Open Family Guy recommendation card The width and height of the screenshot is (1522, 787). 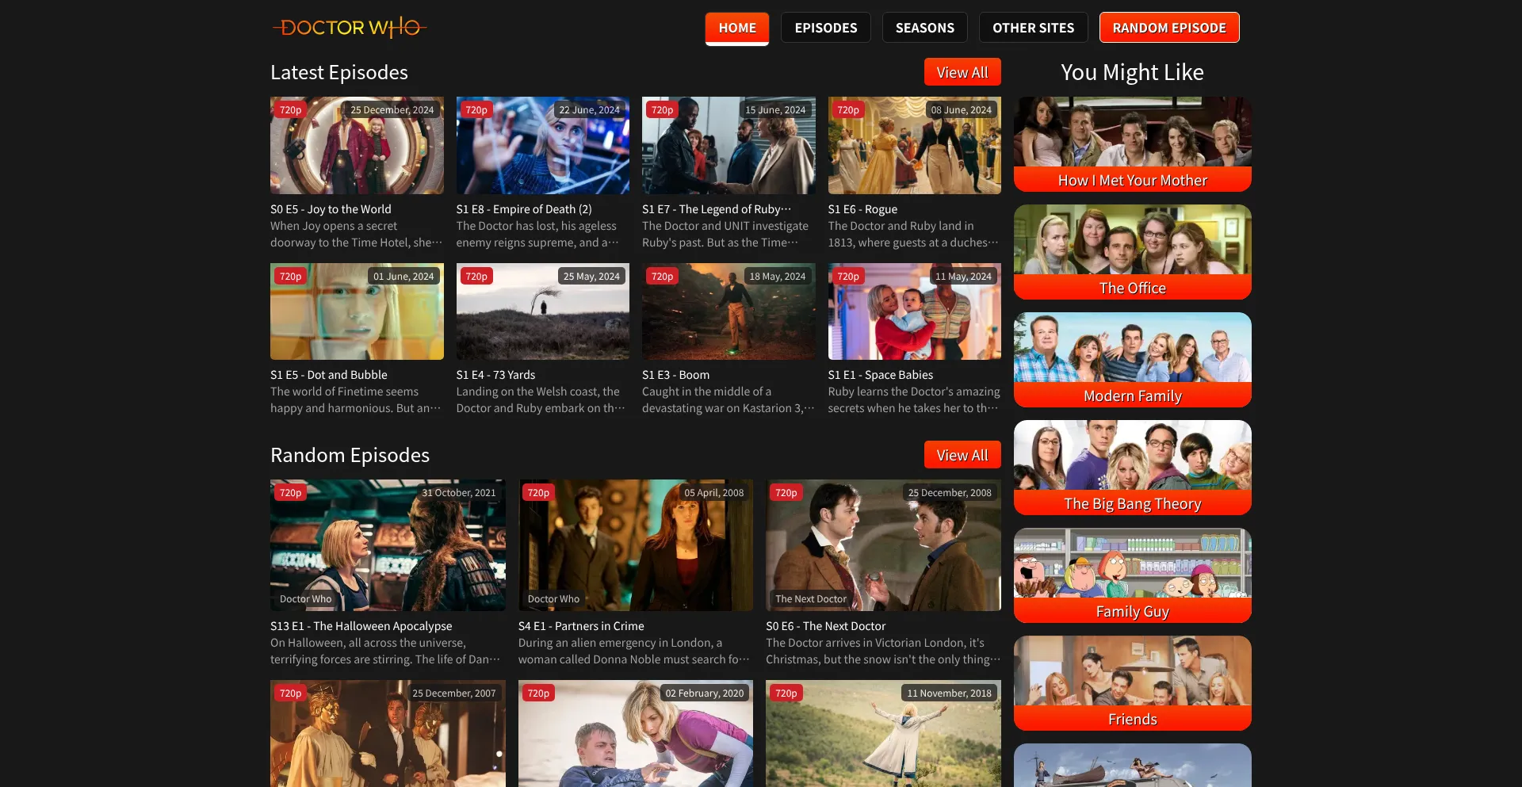pos(1133,575)
